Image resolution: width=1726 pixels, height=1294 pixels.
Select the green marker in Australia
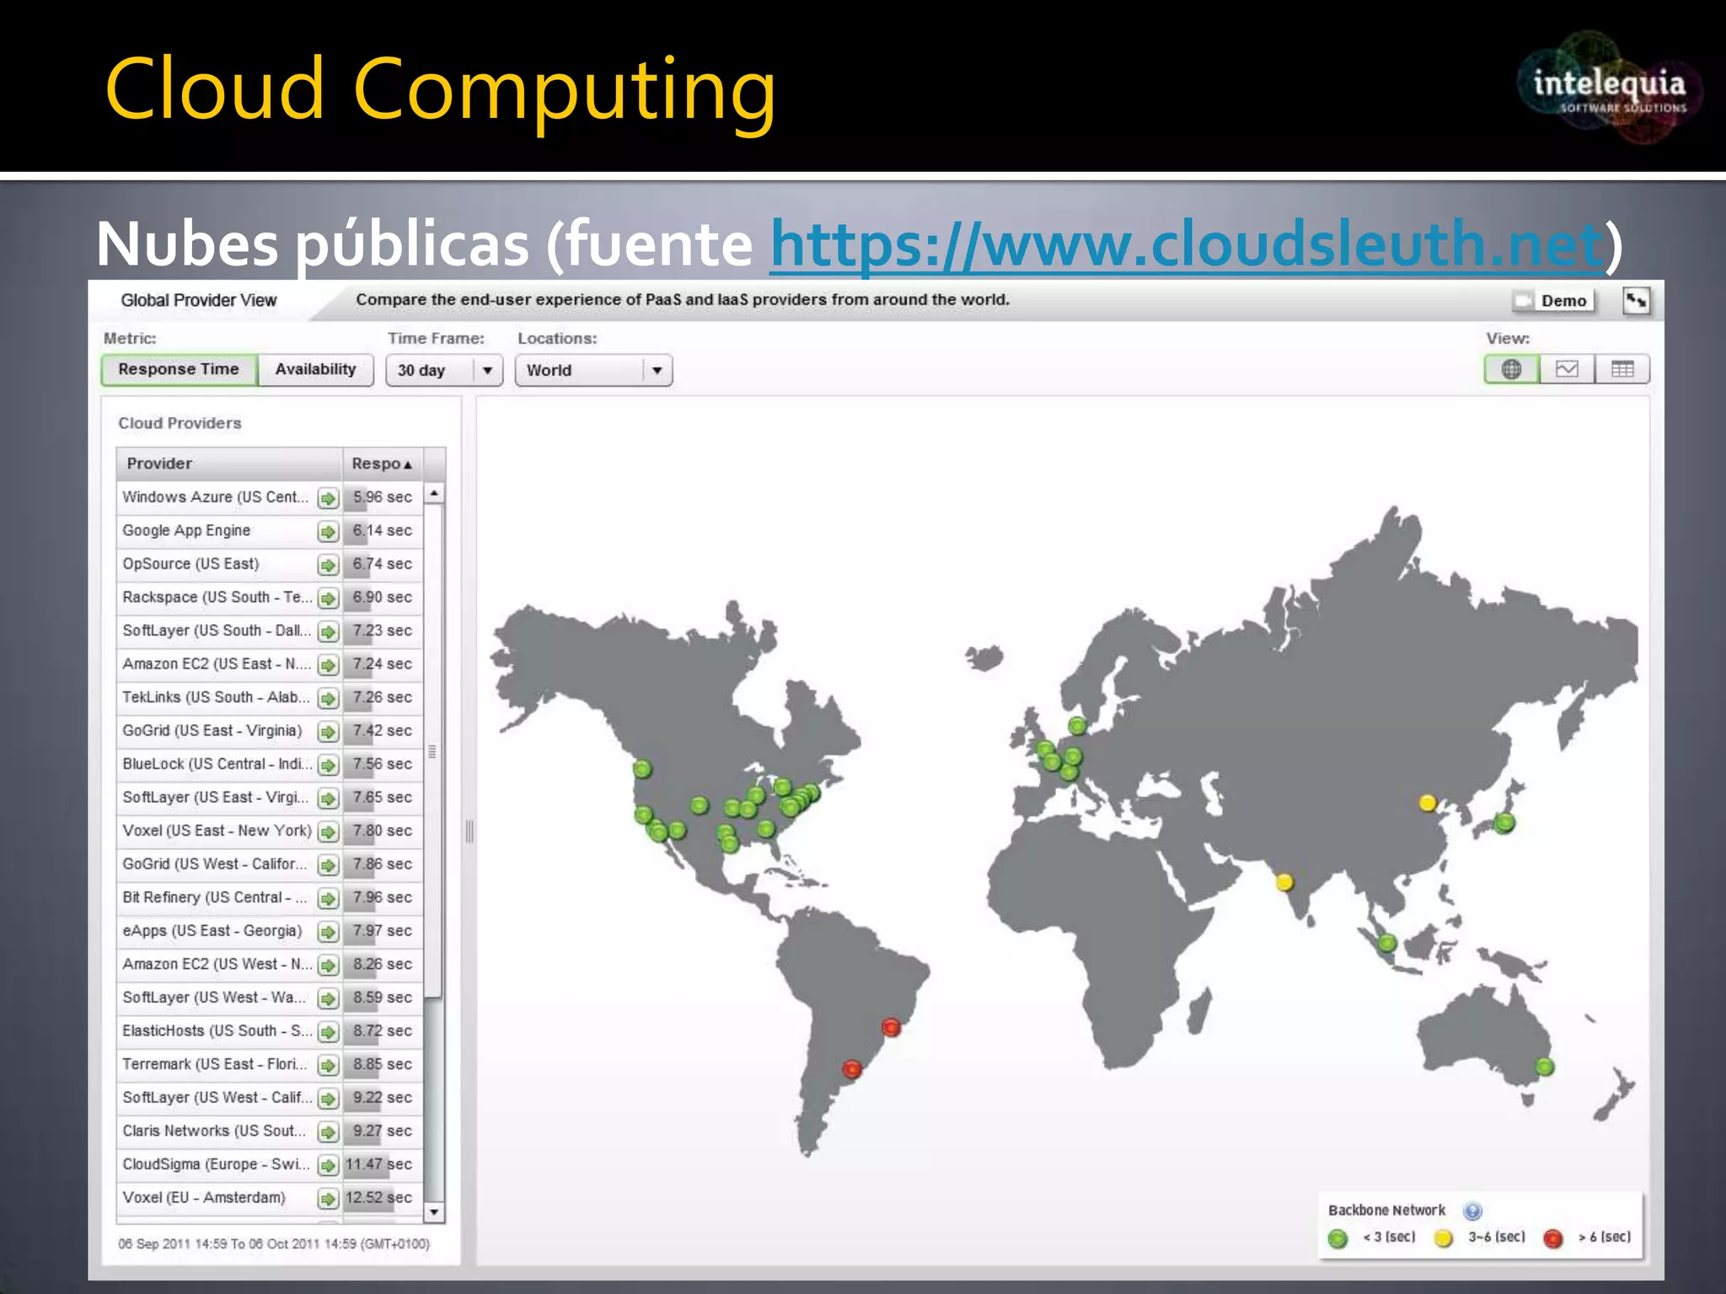pos(1545,1067)
